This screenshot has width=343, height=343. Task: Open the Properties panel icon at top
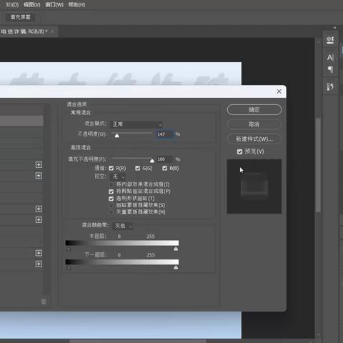pyautogui.click(x=330, y=40)
